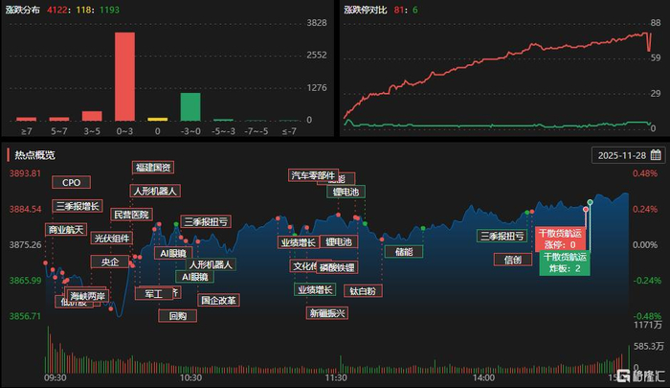
Task: Click the 国企改革 hotspot tag
Action: click(218, 300)
